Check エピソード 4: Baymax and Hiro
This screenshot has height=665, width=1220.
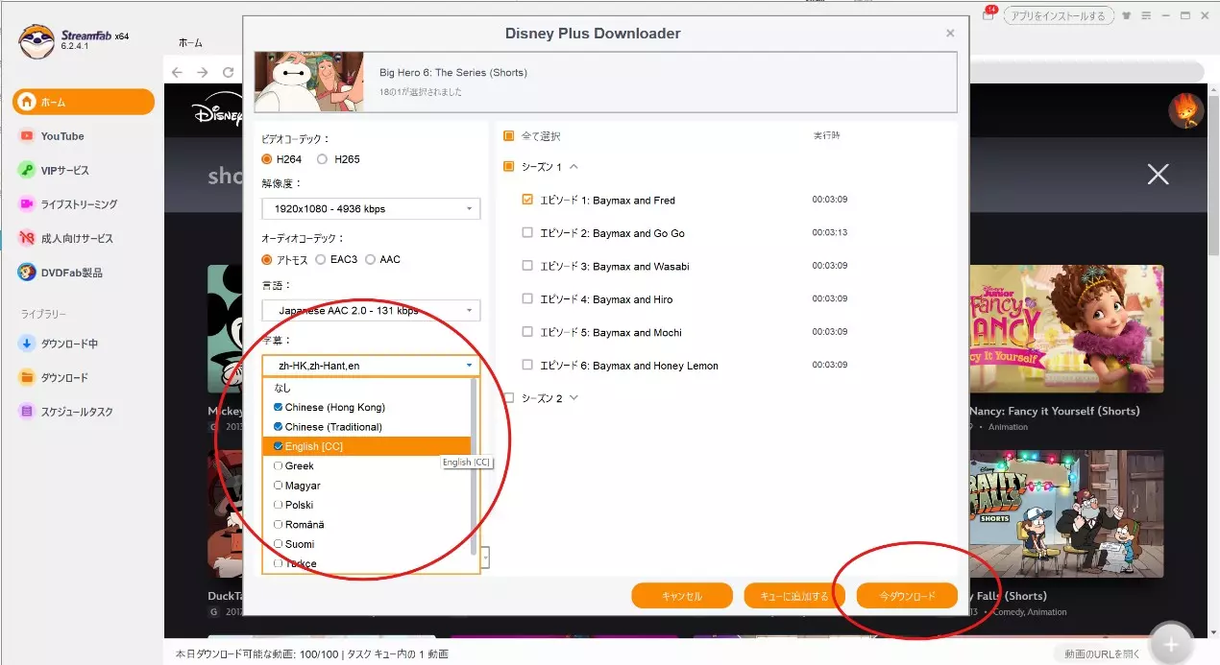pyautogui.click(x=527, y=299)
